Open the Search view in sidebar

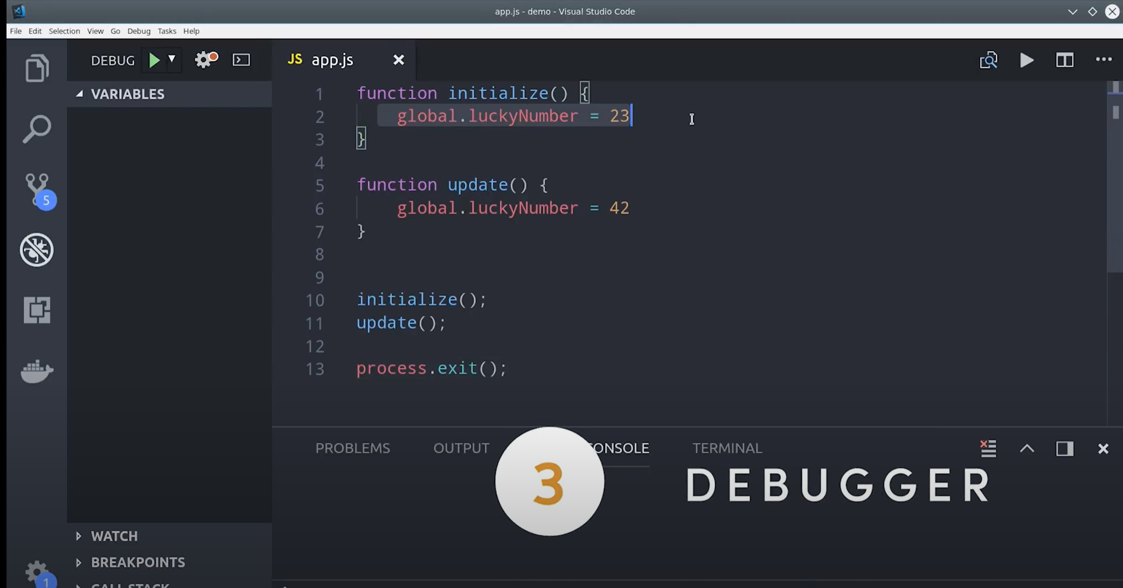click(x=37, y=129)
